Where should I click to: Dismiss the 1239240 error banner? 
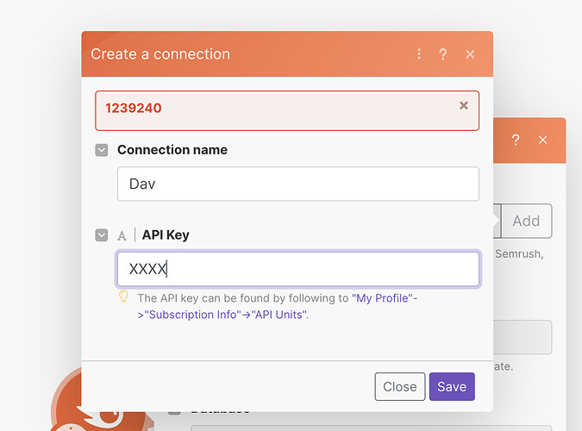click(x=464, y=105)
